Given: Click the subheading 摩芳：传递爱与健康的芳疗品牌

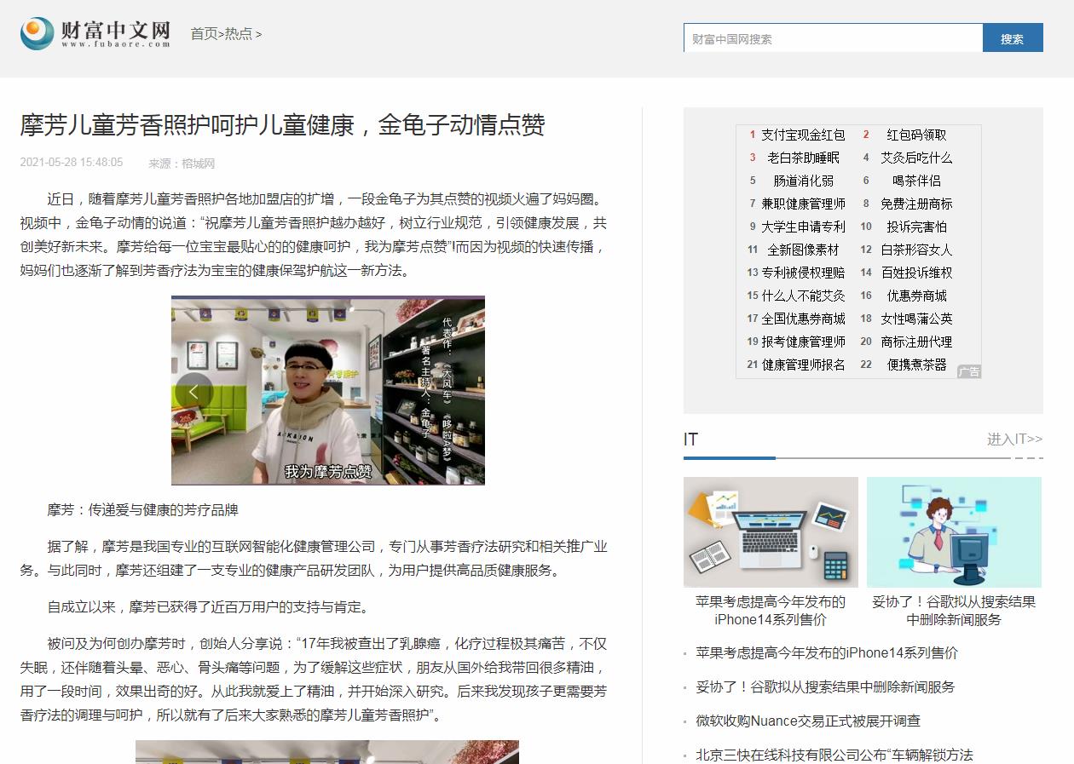Looking at the screenshot, I should click(x=143, y=510).
